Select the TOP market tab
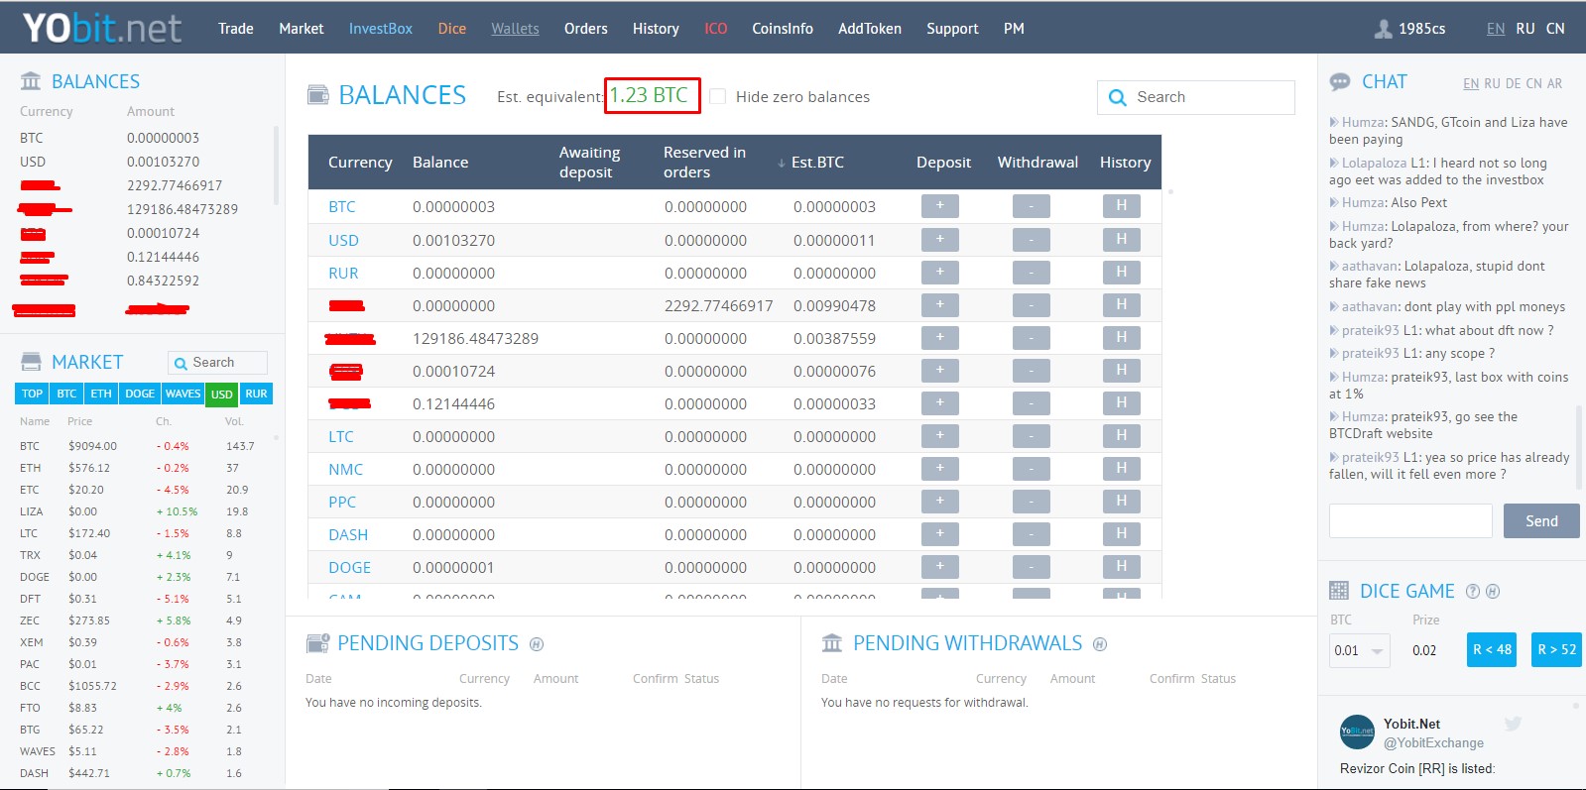Image resolution: width=1586 pixels, height=790 pixels. [x=33, y=394]
